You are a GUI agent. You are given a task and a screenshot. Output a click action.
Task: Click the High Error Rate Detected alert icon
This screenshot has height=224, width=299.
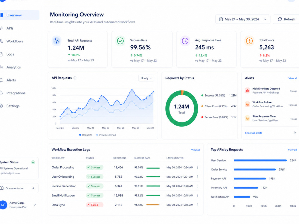248,90
